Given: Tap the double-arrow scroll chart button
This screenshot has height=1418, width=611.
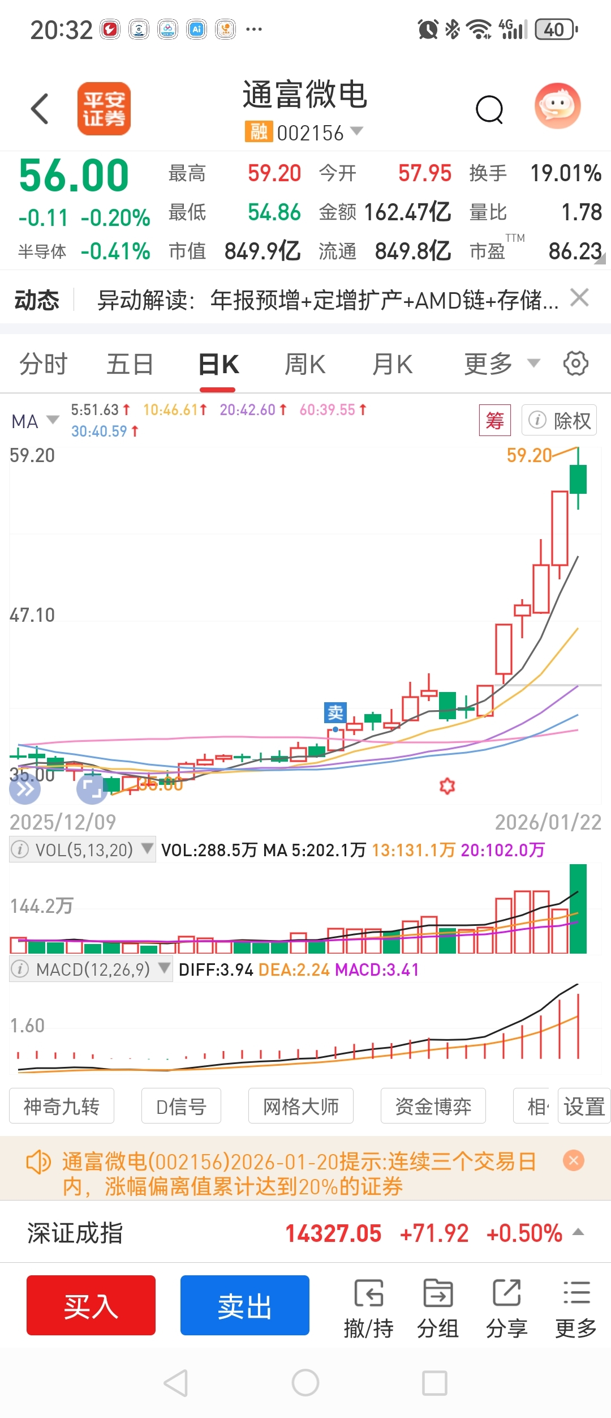Looking at the screenshot, I should (x=25, y=789).
